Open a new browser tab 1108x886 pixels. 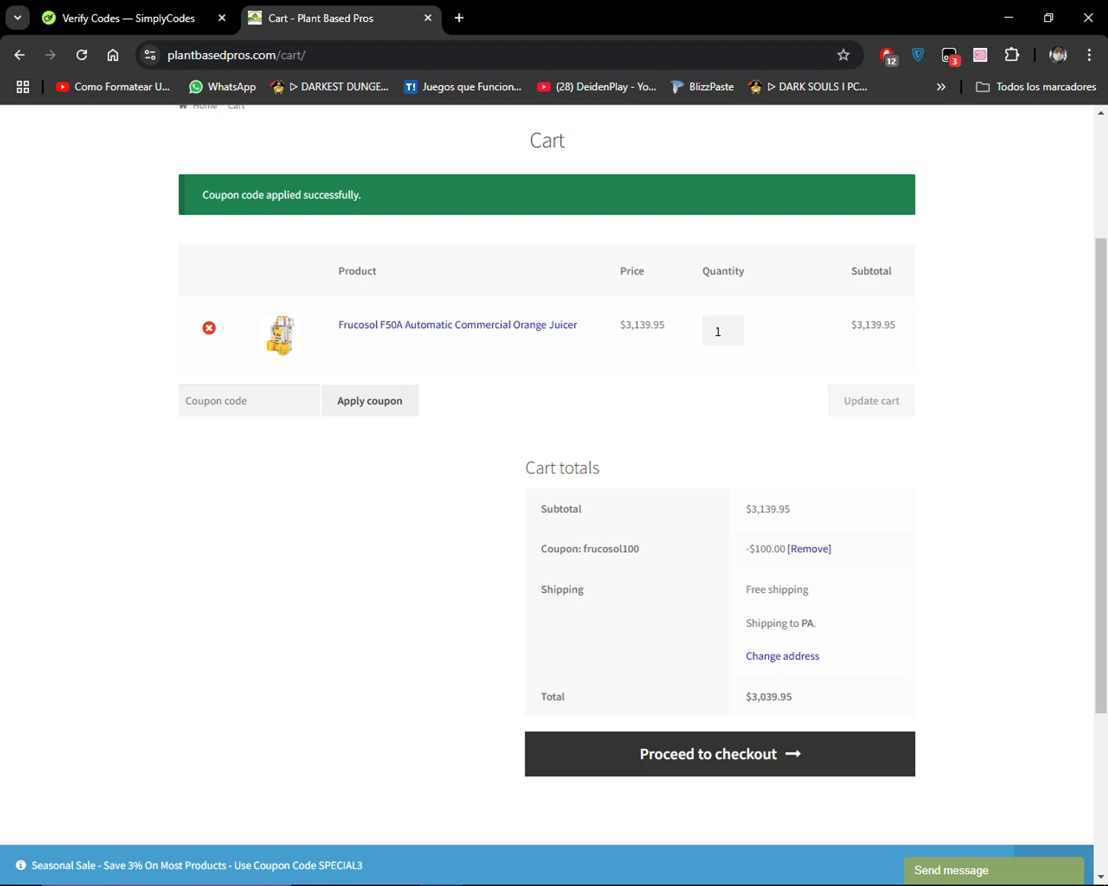(x=459, y=18)
